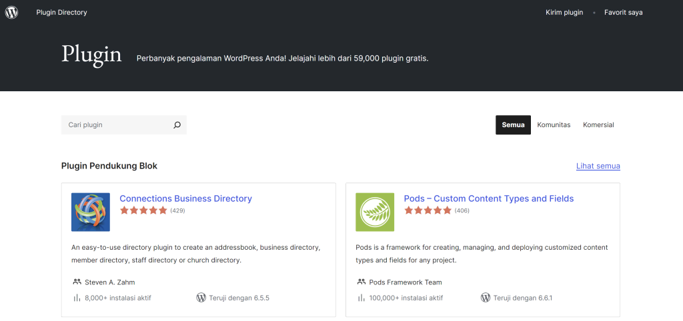The height and width of the screenshot is (321, 683).
Task: Click the WordPress logo in header
Action: 12,13
